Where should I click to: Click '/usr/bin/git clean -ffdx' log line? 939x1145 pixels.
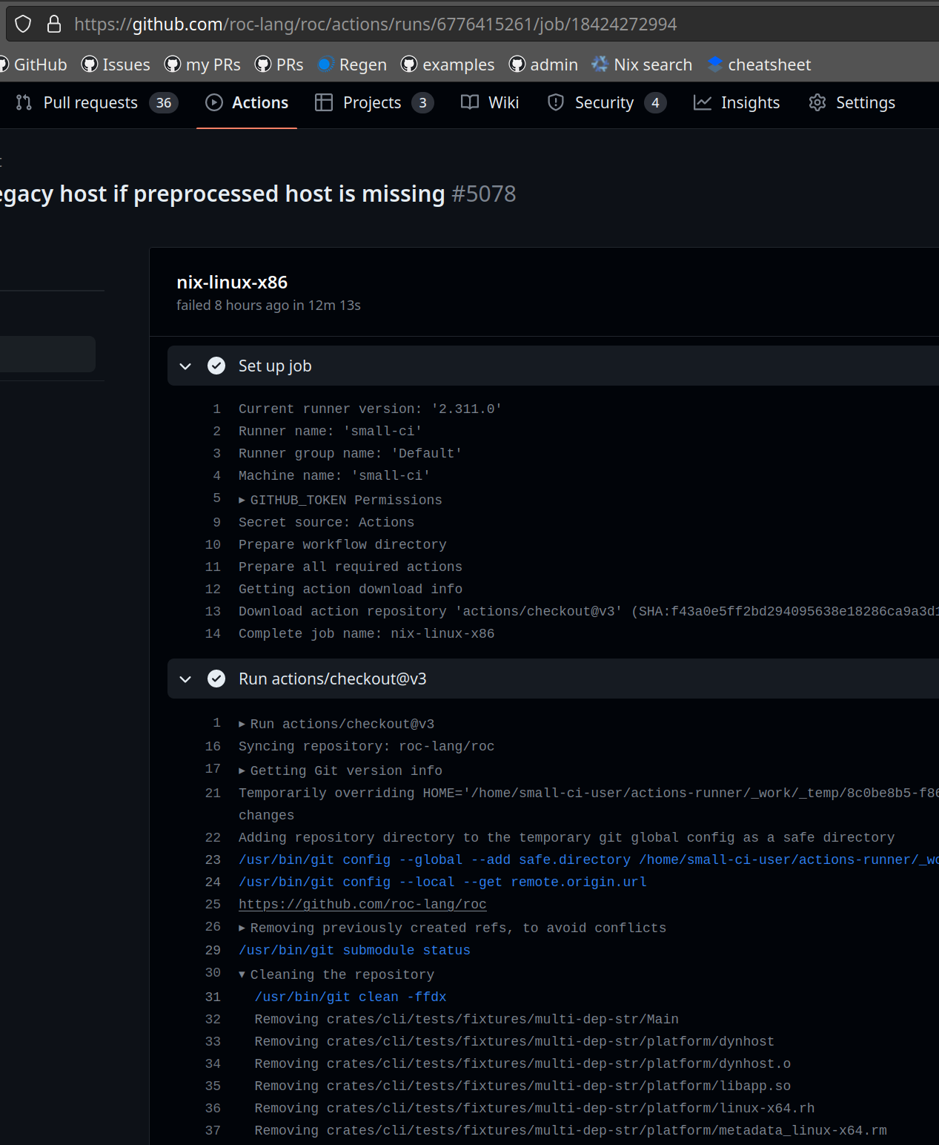click(x=351, y=997)
